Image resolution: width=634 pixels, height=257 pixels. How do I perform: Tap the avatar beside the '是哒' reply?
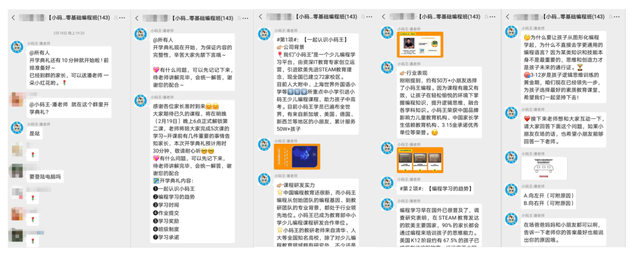point(15,127)
